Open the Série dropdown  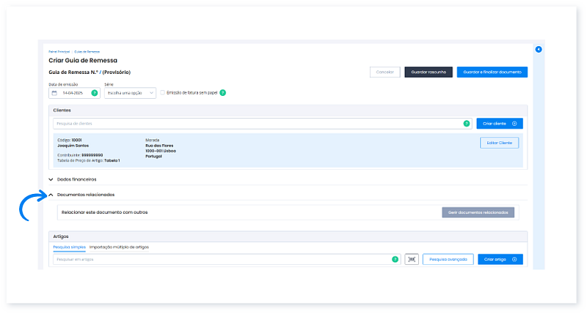point(130,93)
